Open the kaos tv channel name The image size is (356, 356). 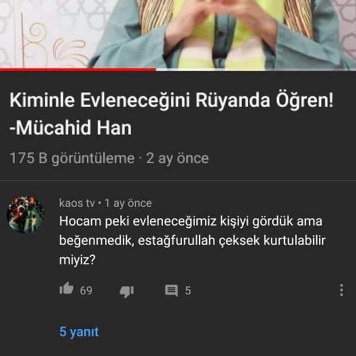(x=77, y=203)
